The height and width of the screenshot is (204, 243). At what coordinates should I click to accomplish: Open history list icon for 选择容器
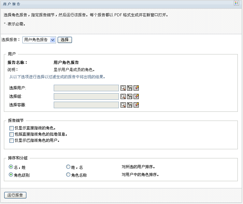(x=130, y=105)
